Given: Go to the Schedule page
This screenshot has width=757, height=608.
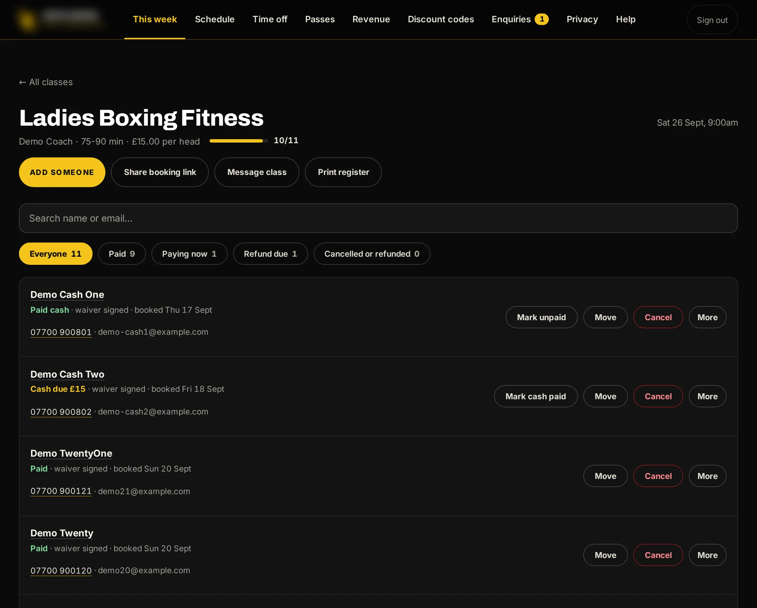Looking at the screenshot, I should (215, 19).
